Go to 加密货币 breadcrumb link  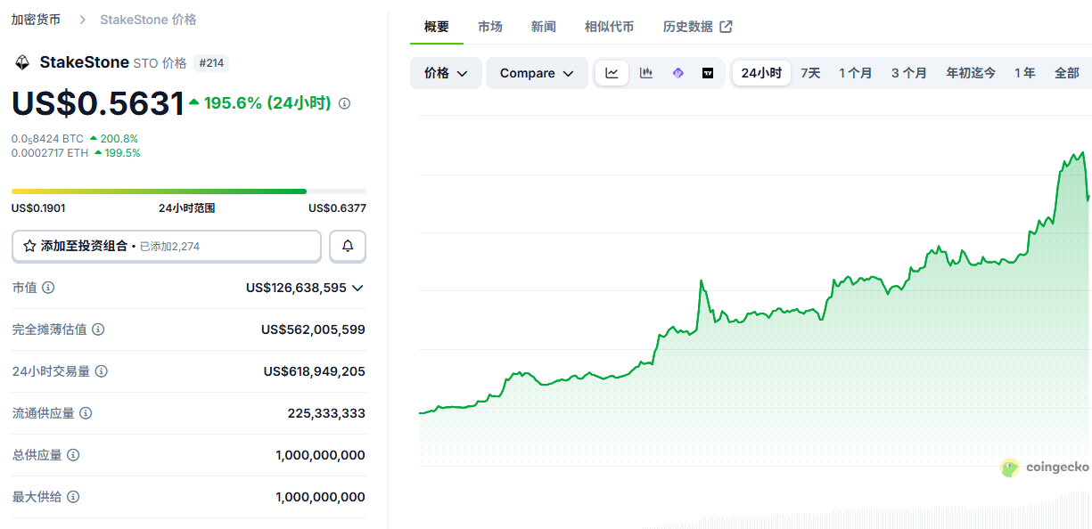point(36,20)
